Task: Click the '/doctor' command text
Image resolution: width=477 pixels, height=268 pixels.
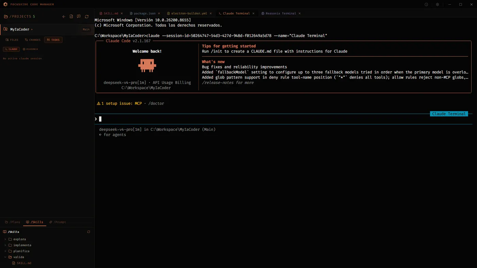Action: pos(156,104)
